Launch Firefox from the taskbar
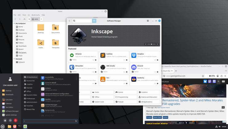The image size is (228, 129). [15, 127]
